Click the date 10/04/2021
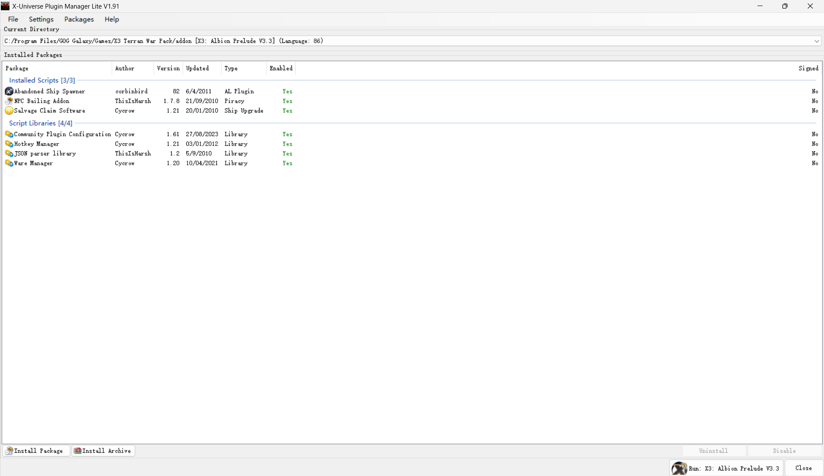Screen dimensions: 824x476 [202, 163]
